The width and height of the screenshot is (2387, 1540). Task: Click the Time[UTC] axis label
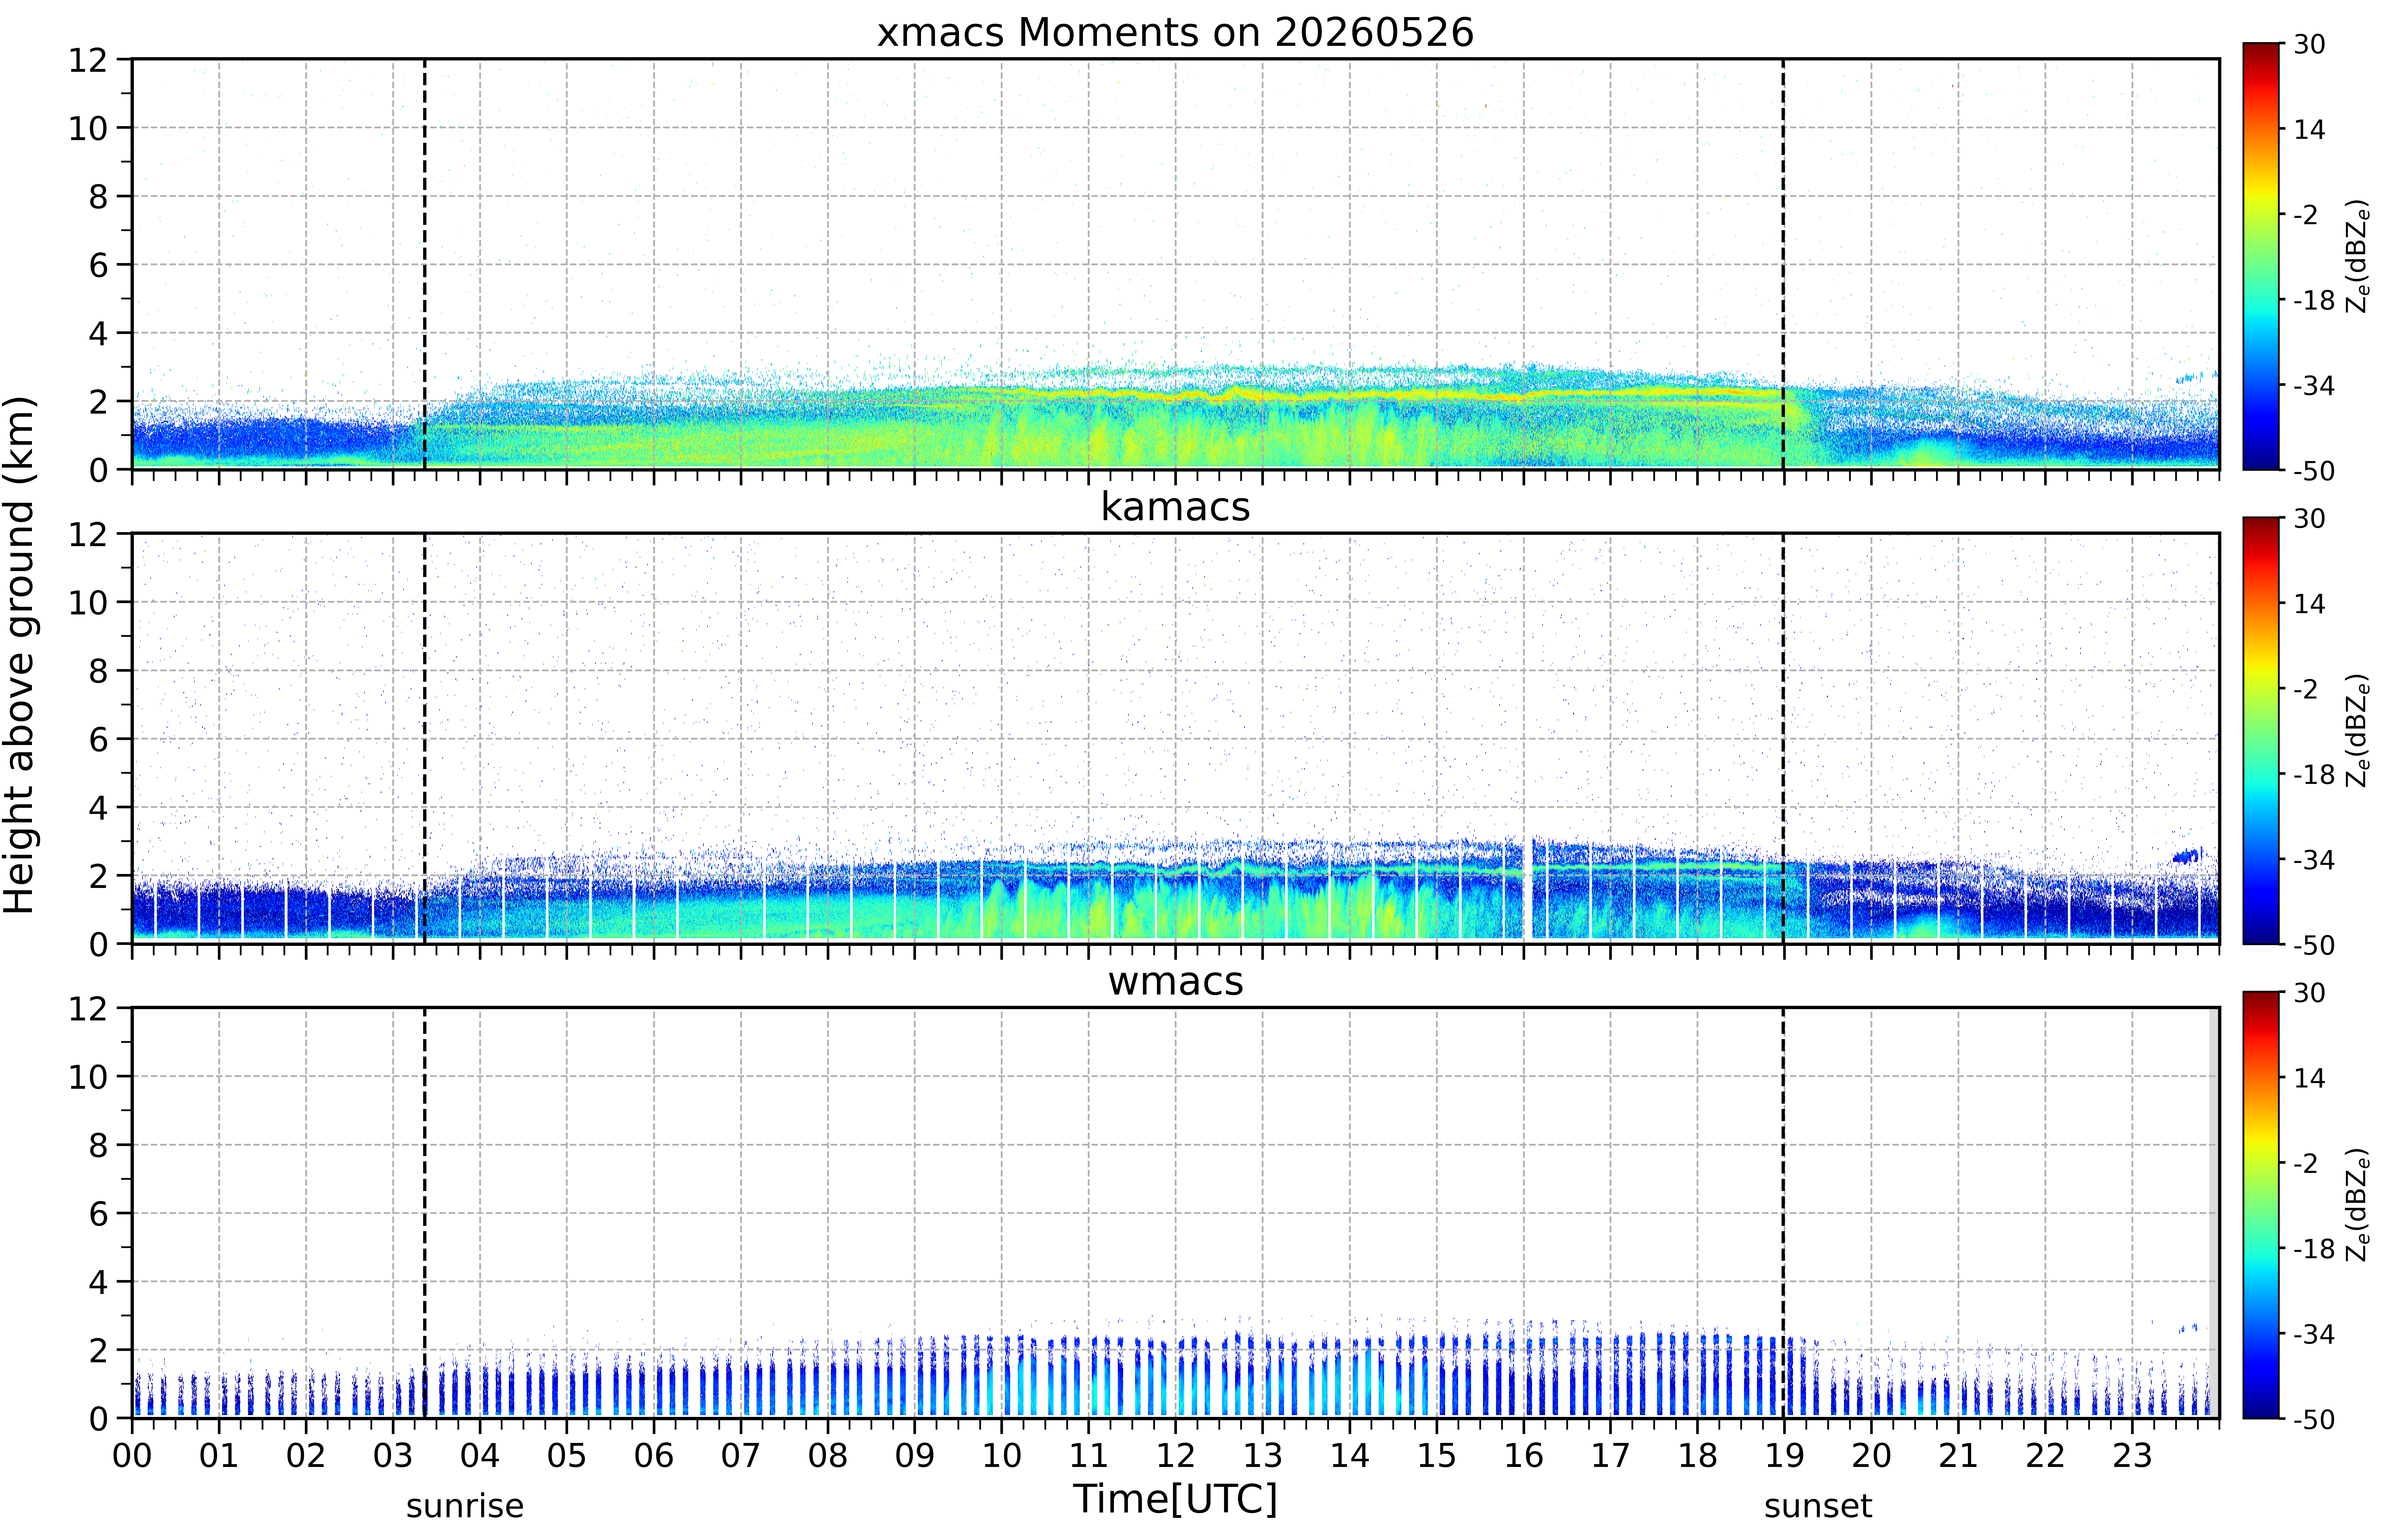[1175, 1499]
